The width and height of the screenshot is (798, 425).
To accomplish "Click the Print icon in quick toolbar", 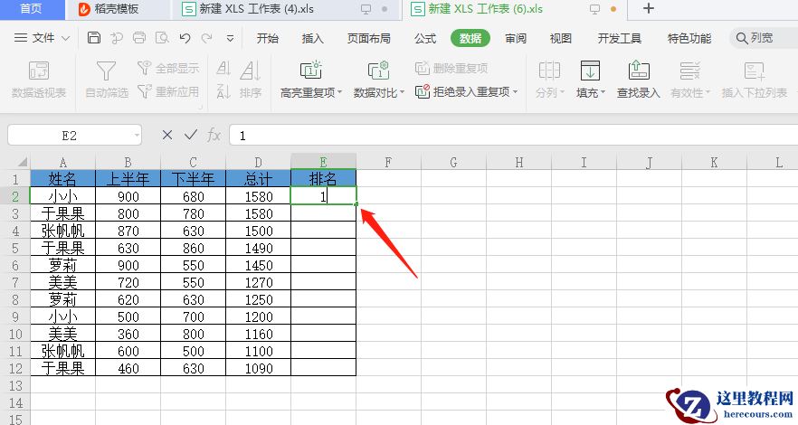I will click(x=139, y=38).
